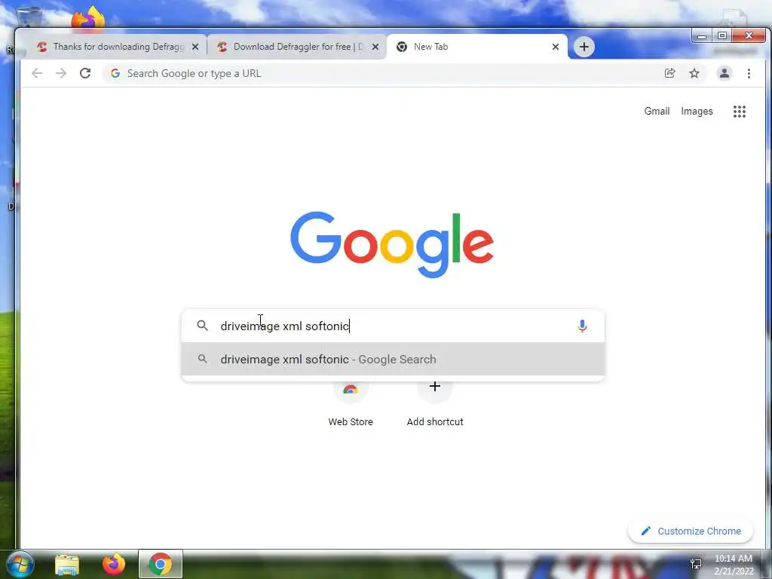This screenshot has width=772, height=579.
Task: Bookmark this tab with the star icon
Action: (694, 73)
